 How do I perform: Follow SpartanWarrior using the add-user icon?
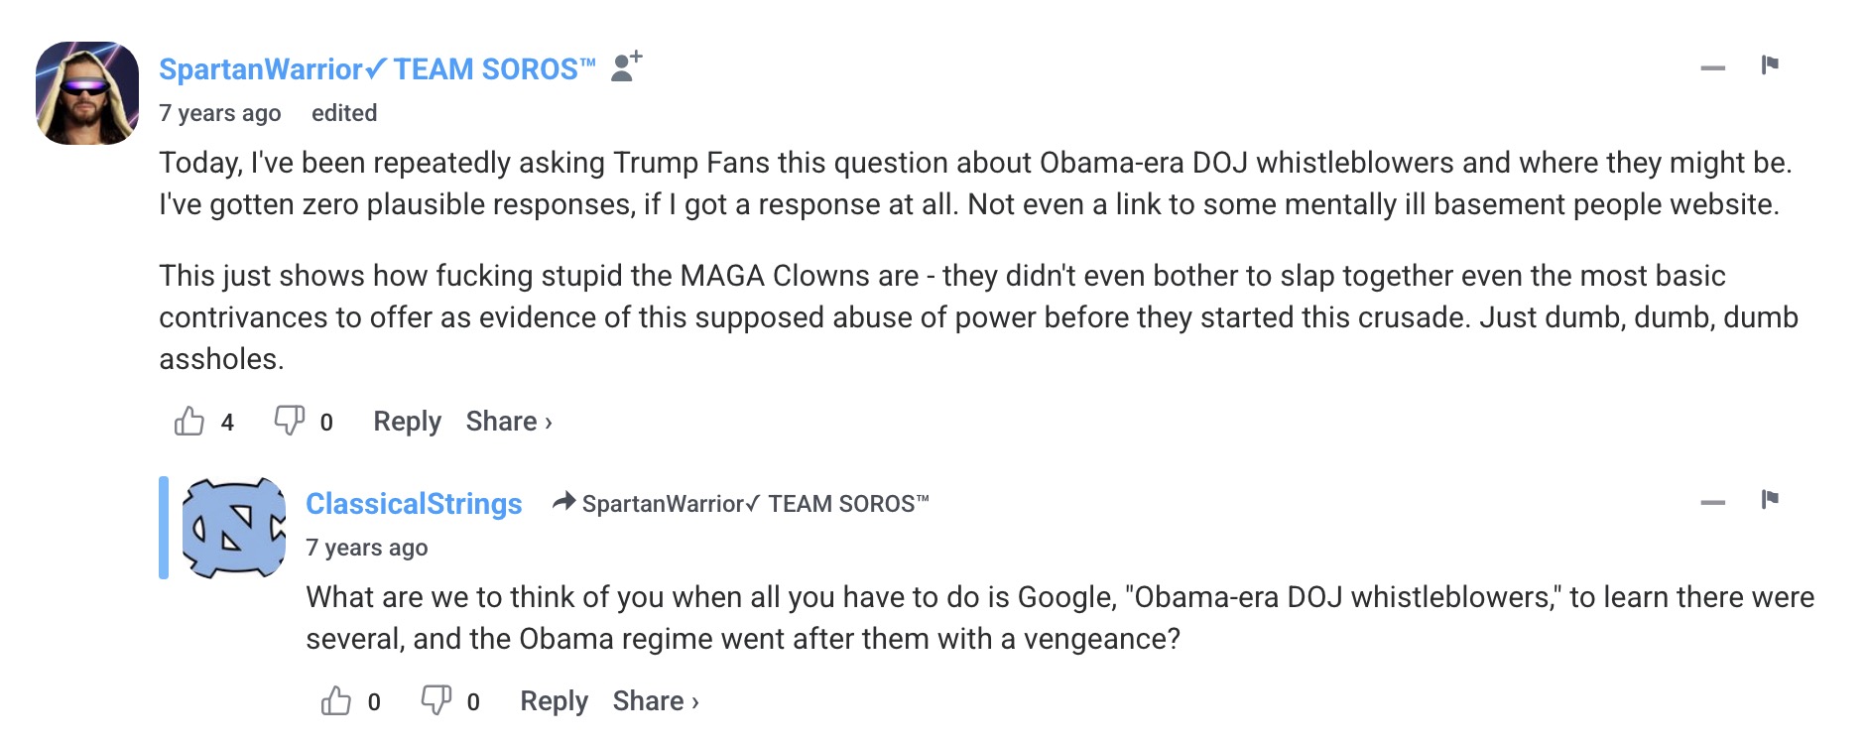pos(626,66)
